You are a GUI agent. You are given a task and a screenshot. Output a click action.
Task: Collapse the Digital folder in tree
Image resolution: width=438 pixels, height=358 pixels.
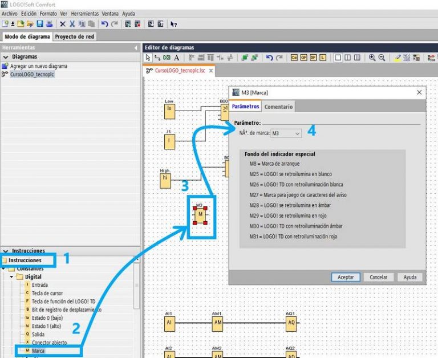click(11, 276)
